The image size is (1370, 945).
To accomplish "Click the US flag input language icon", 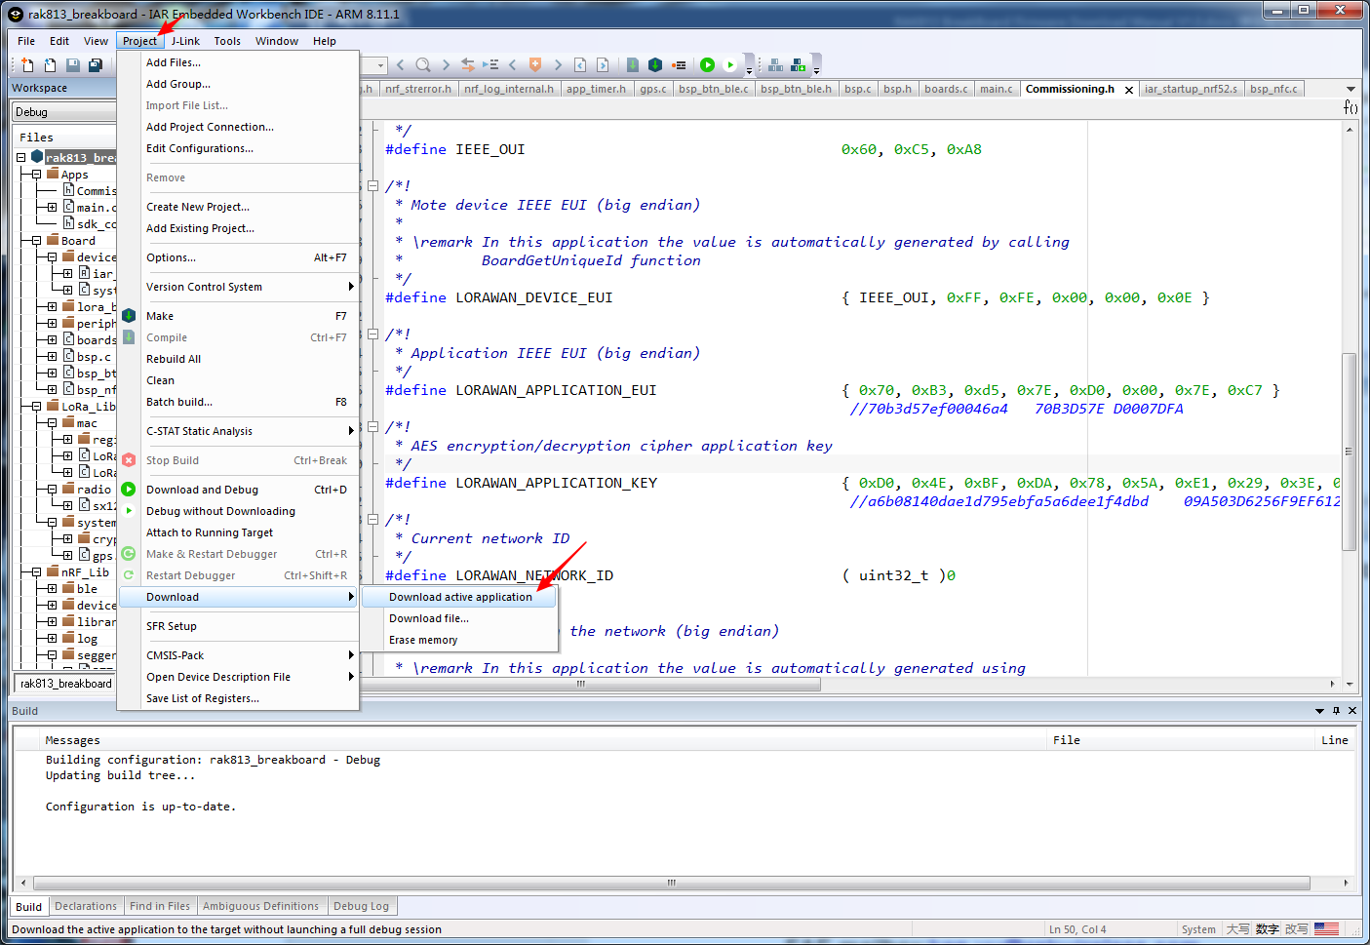I will click(1326, 929).
